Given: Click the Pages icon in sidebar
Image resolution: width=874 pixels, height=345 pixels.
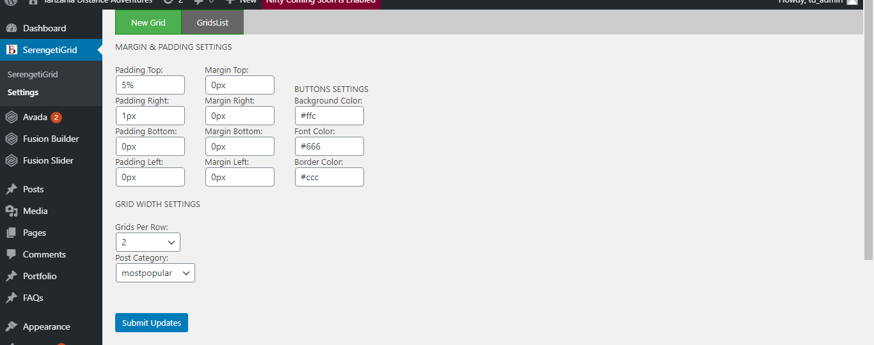Looking at the screenshot, I should [x=11, y=233].
